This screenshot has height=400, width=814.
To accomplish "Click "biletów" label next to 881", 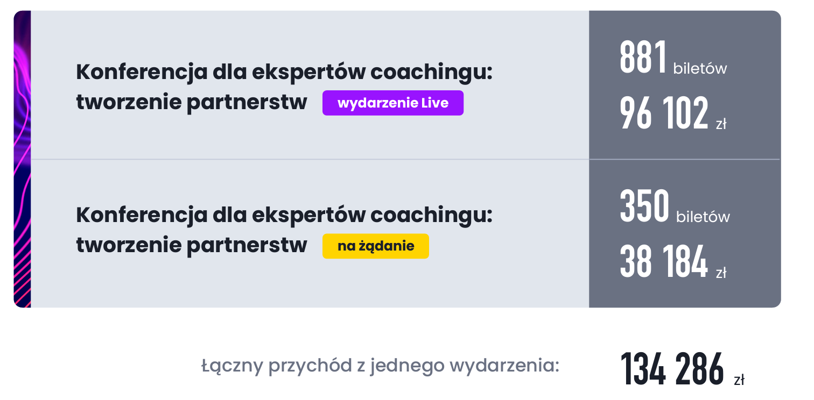I will pyautogui.click(x=700, y=69).
